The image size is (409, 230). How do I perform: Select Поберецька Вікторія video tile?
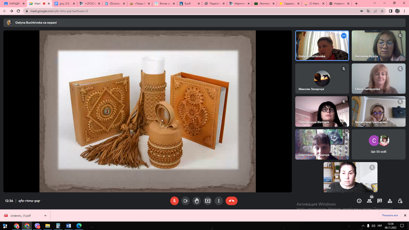coord(322,111)
